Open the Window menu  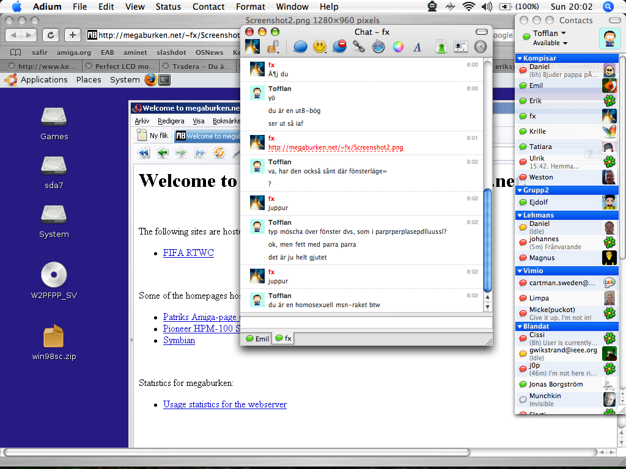coord(292,7)
